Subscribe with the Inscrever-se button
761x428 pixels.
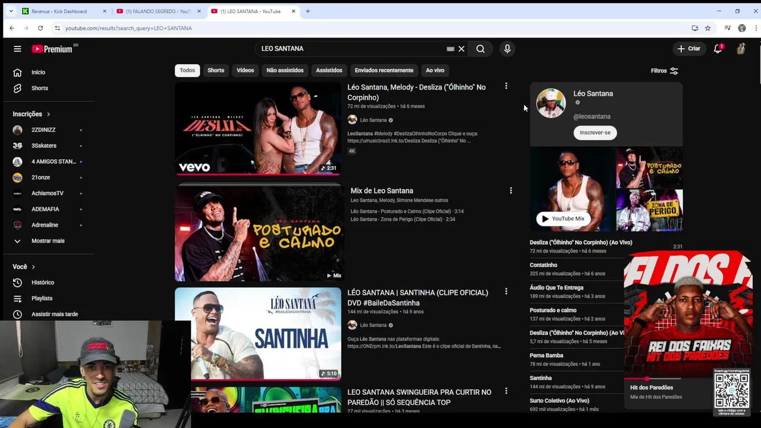(595, 133)
